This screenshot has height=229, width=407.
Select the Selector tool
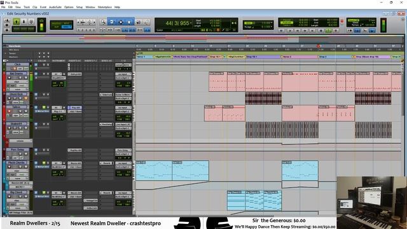(x=121, y=22)
